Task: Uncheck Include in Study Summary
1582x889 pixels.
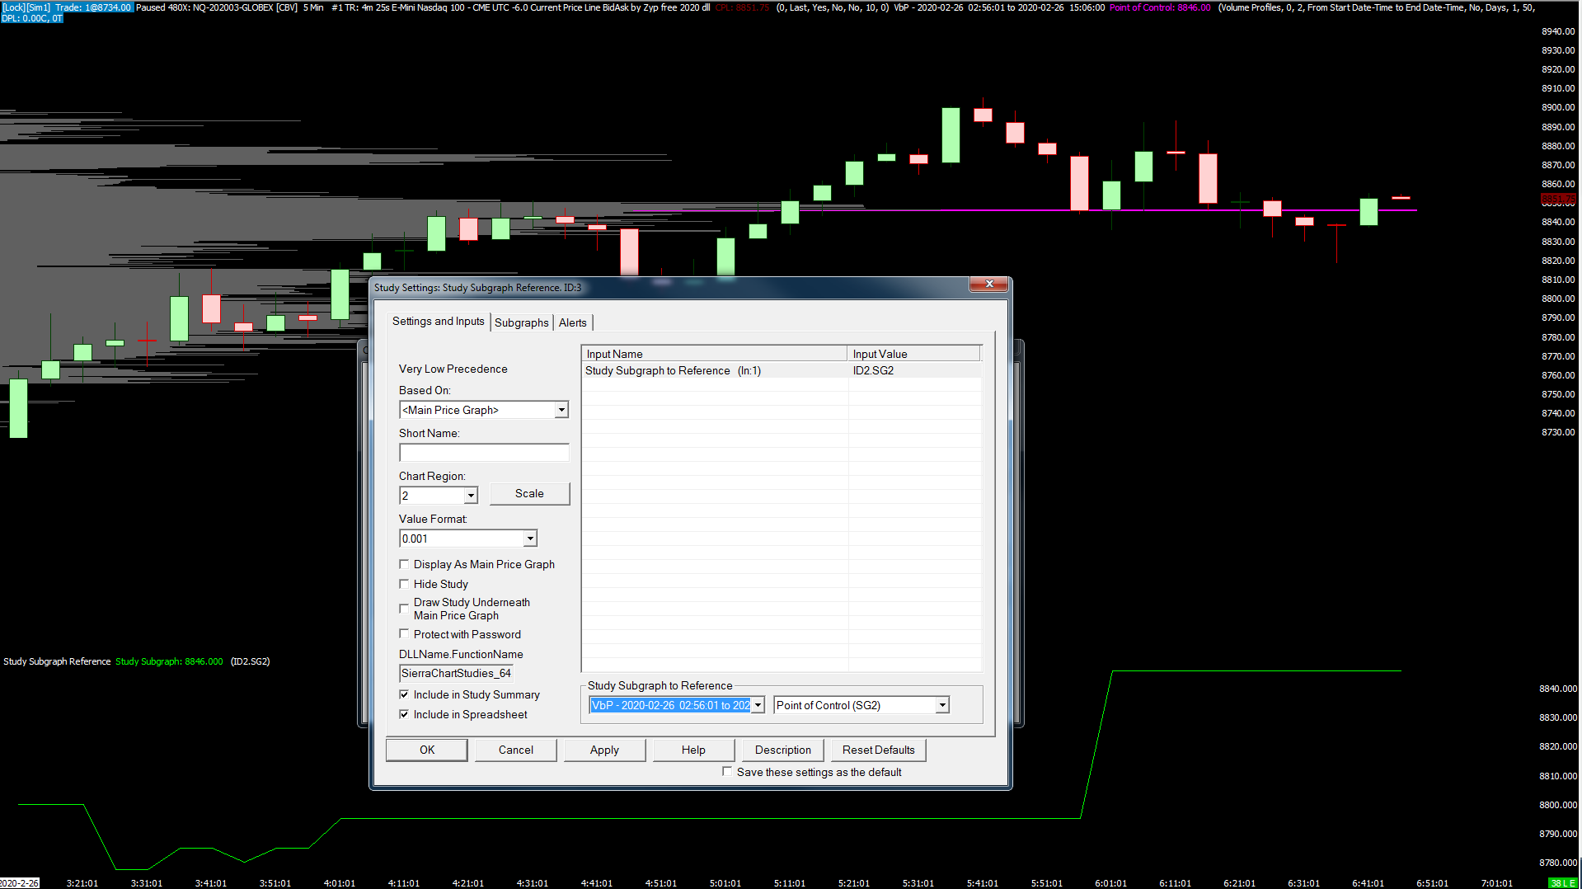Action: coord(404,694)
